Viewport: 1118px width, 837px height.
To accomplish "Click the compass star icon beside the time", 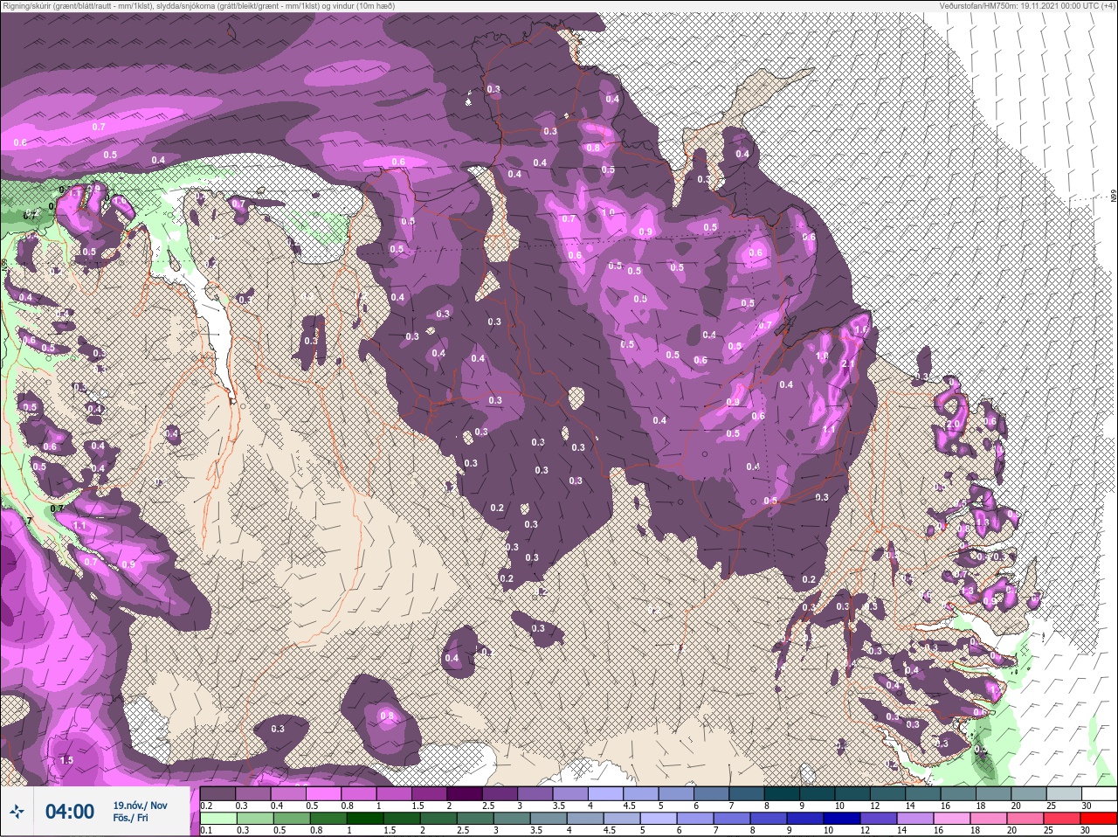I will [x=17, y=812].
